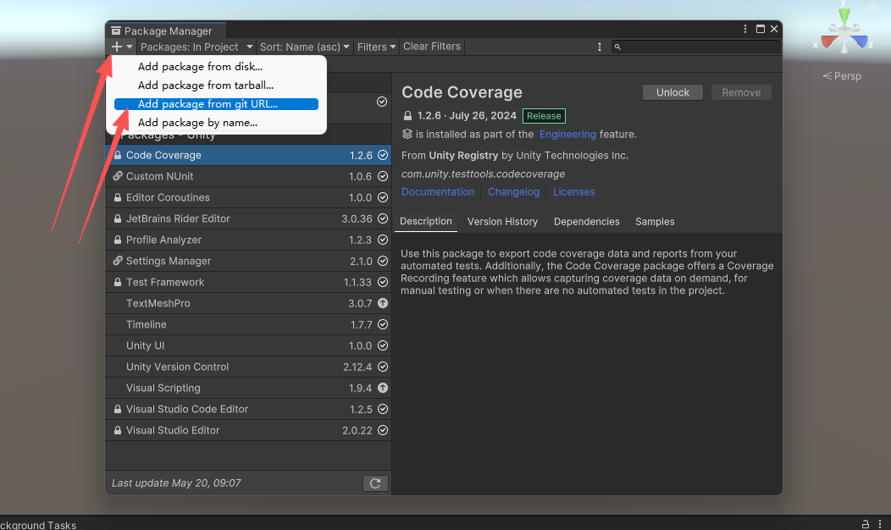Select TextMeshPro package row
Screen dimensions: 891x530
point(248,303)
